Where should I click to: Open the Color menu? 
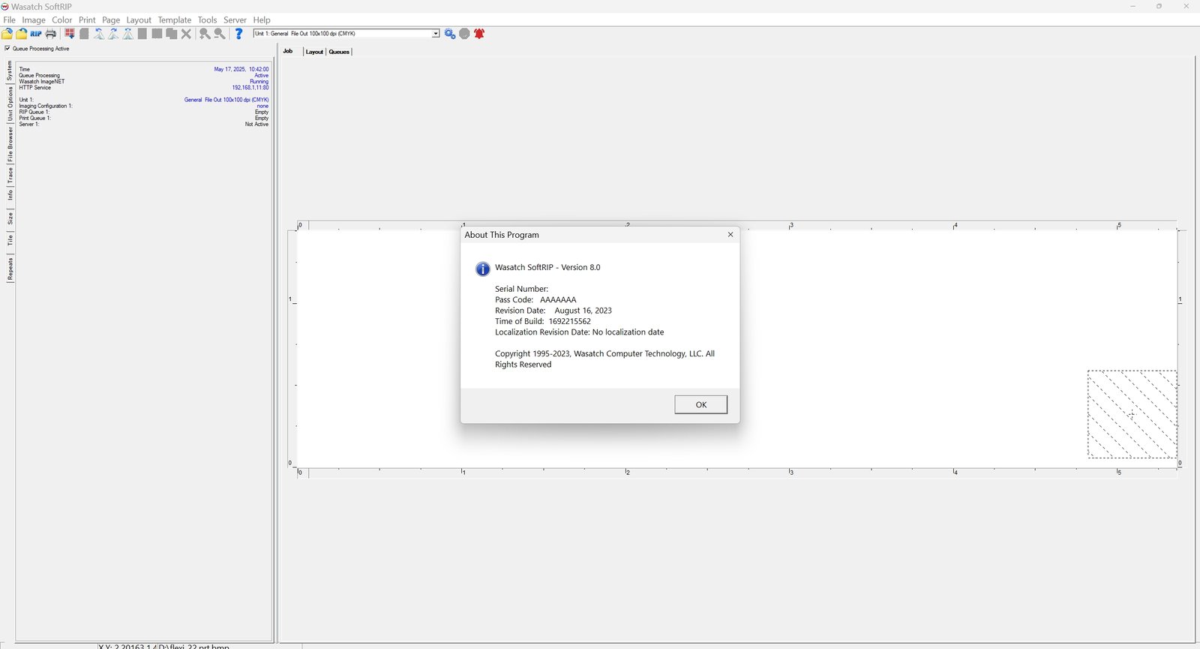[62, 20]
